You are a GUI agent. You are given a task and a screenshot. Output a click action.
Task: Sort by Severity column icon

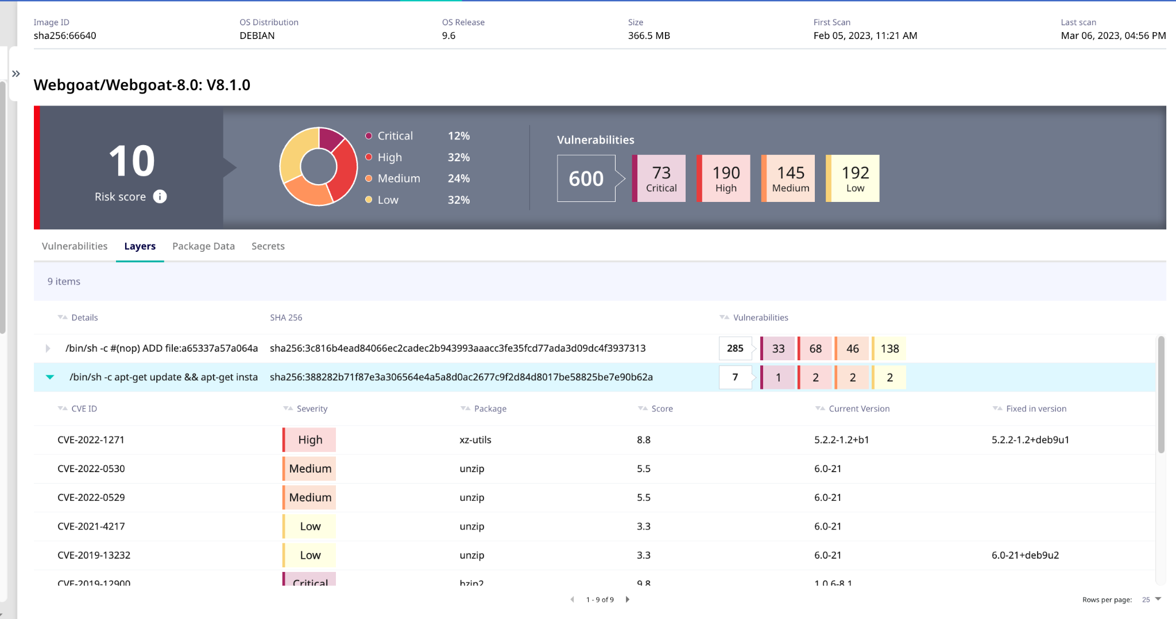pos(288,408)
